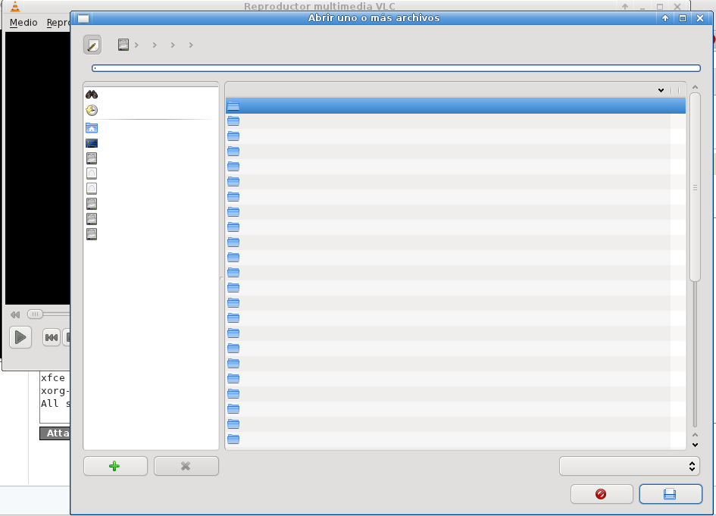Open the Medio menu in VLC
Screen dimensions: 716x516
[x=23, y=23]
